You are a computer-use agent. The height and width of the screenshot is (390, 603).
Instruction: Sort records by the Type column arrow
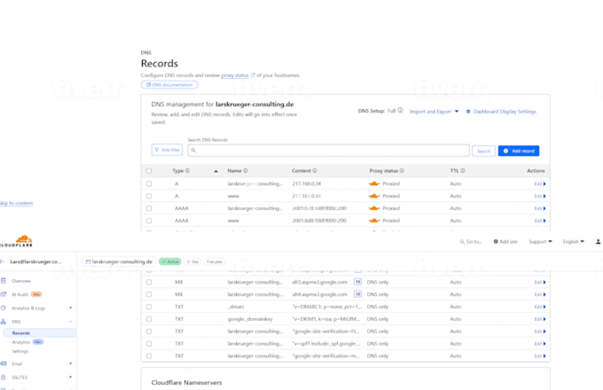pyautogui.click(x=216, y=171)
